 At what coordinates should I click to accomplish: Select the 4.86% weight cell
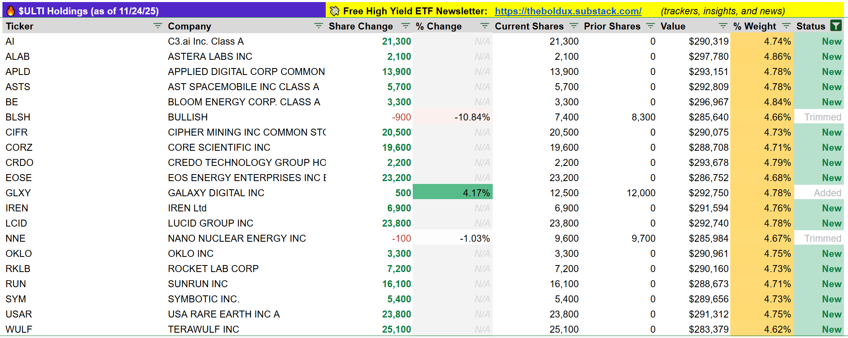(x=762, y=57)
